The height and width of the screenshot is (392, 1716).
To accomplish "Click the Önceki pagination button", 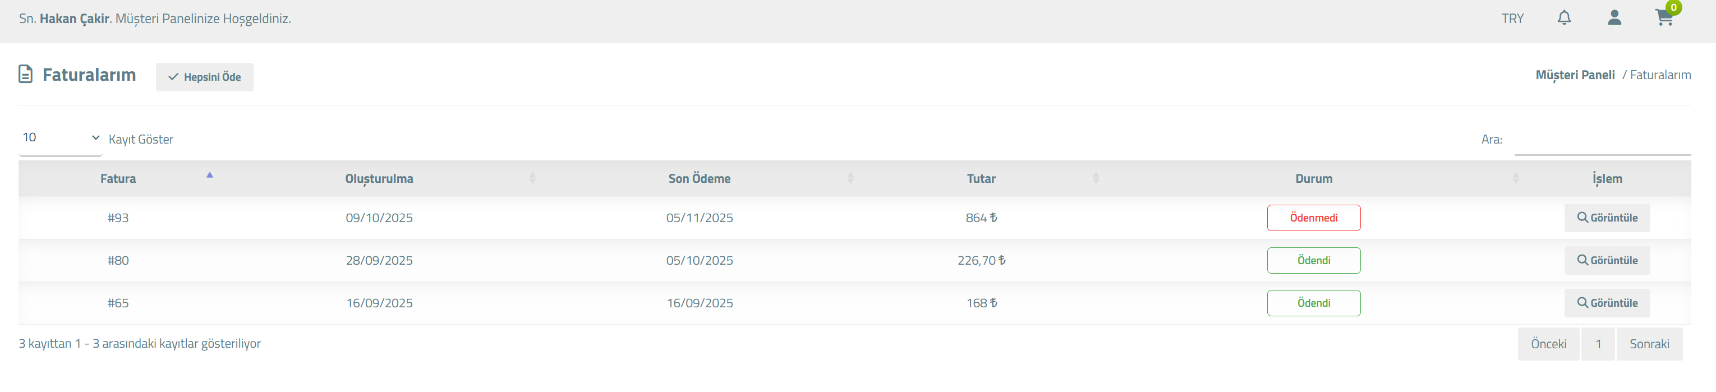I will point(1548,344).
